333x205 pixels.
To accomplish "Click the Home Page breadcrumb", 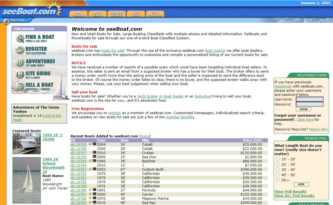I will tap(17, 20).
